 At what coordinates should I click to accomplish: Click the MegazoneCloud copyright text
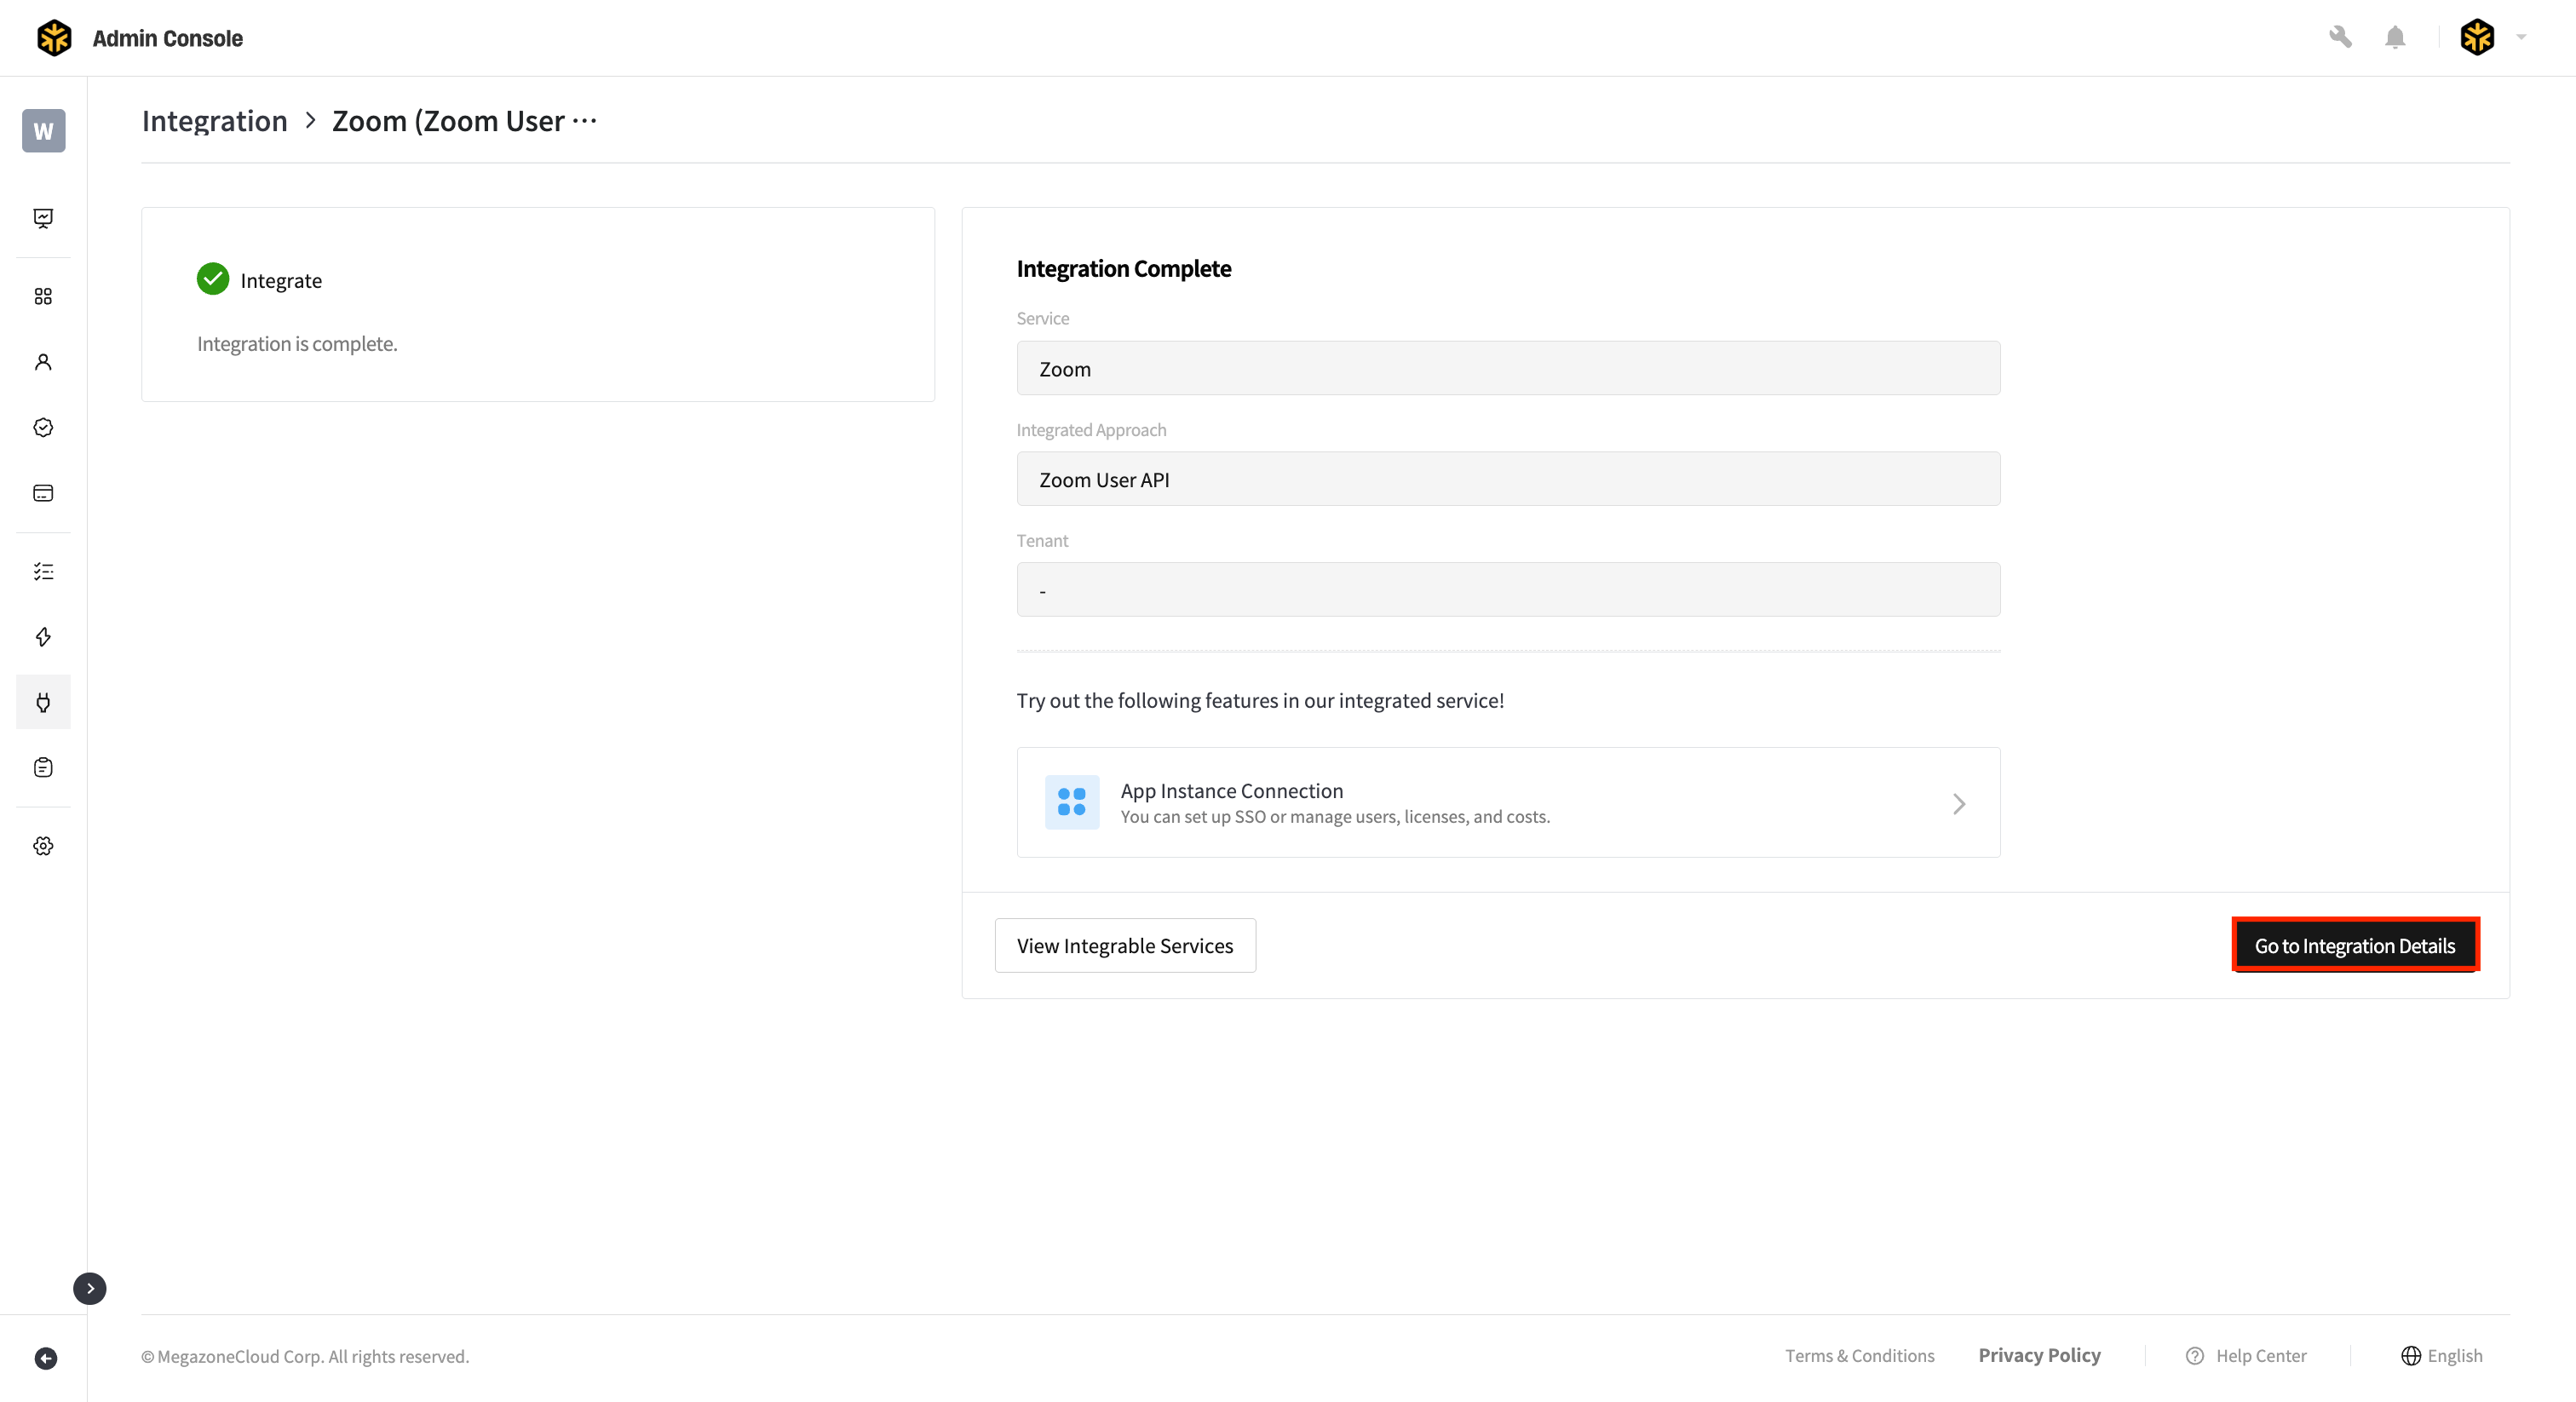[x=304, y=1357]
